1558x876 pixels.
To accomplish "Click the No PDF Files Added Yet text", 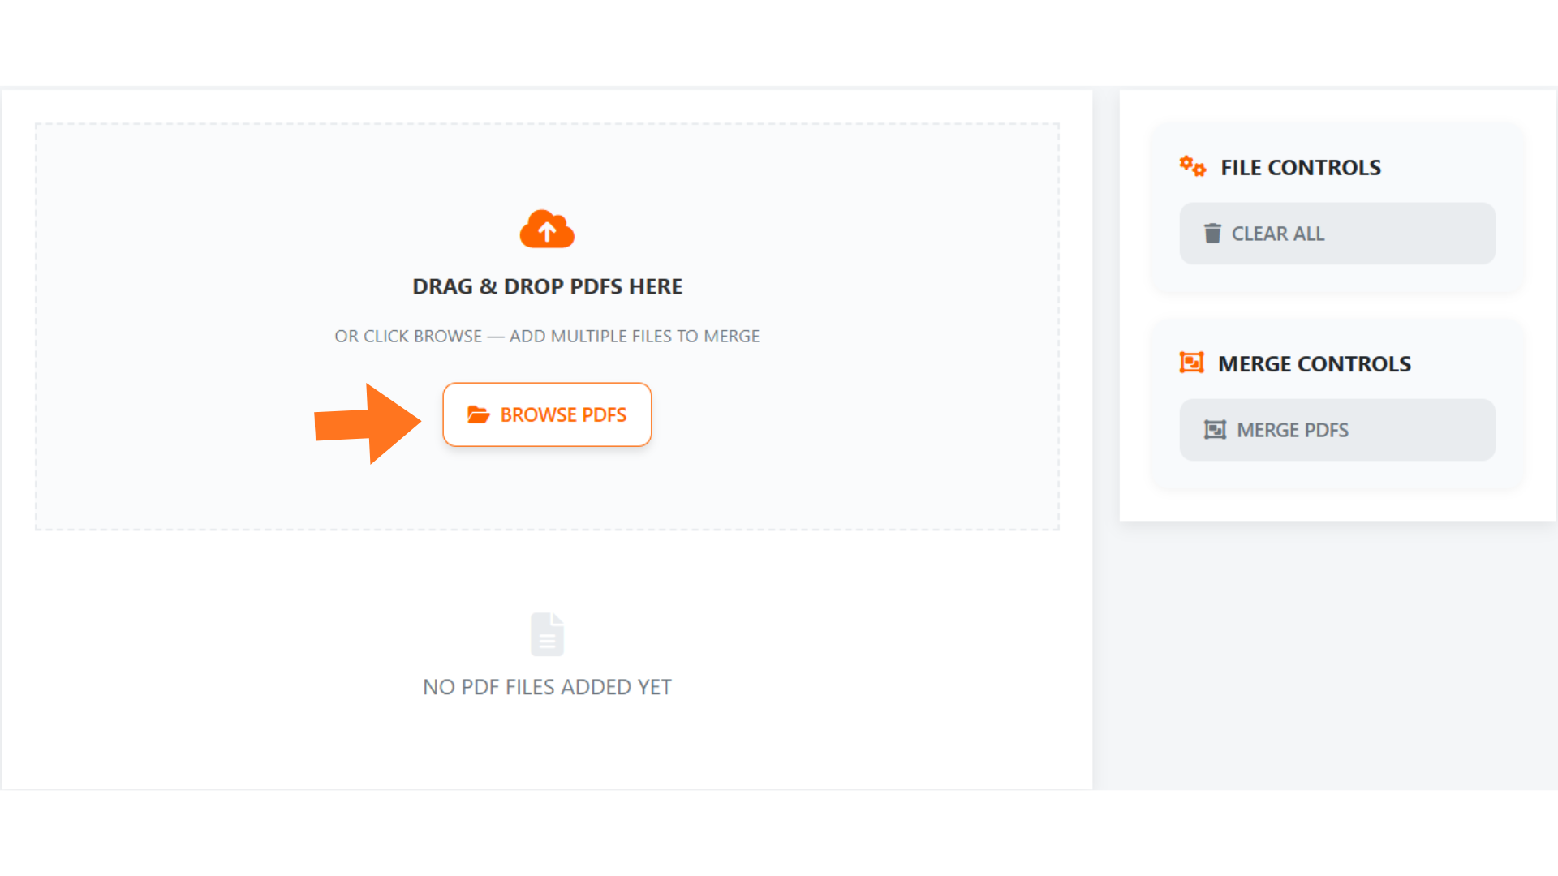I will pyautogui.click(x=547, y=687).
